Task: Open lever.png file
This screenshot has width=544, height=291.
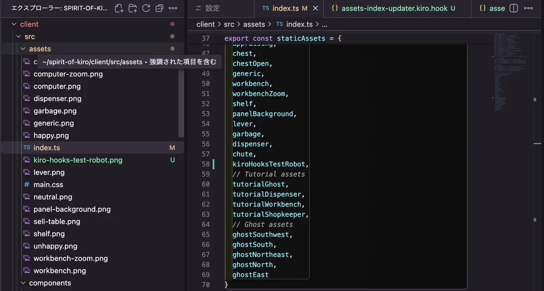Action: click(x=49, y=172)
